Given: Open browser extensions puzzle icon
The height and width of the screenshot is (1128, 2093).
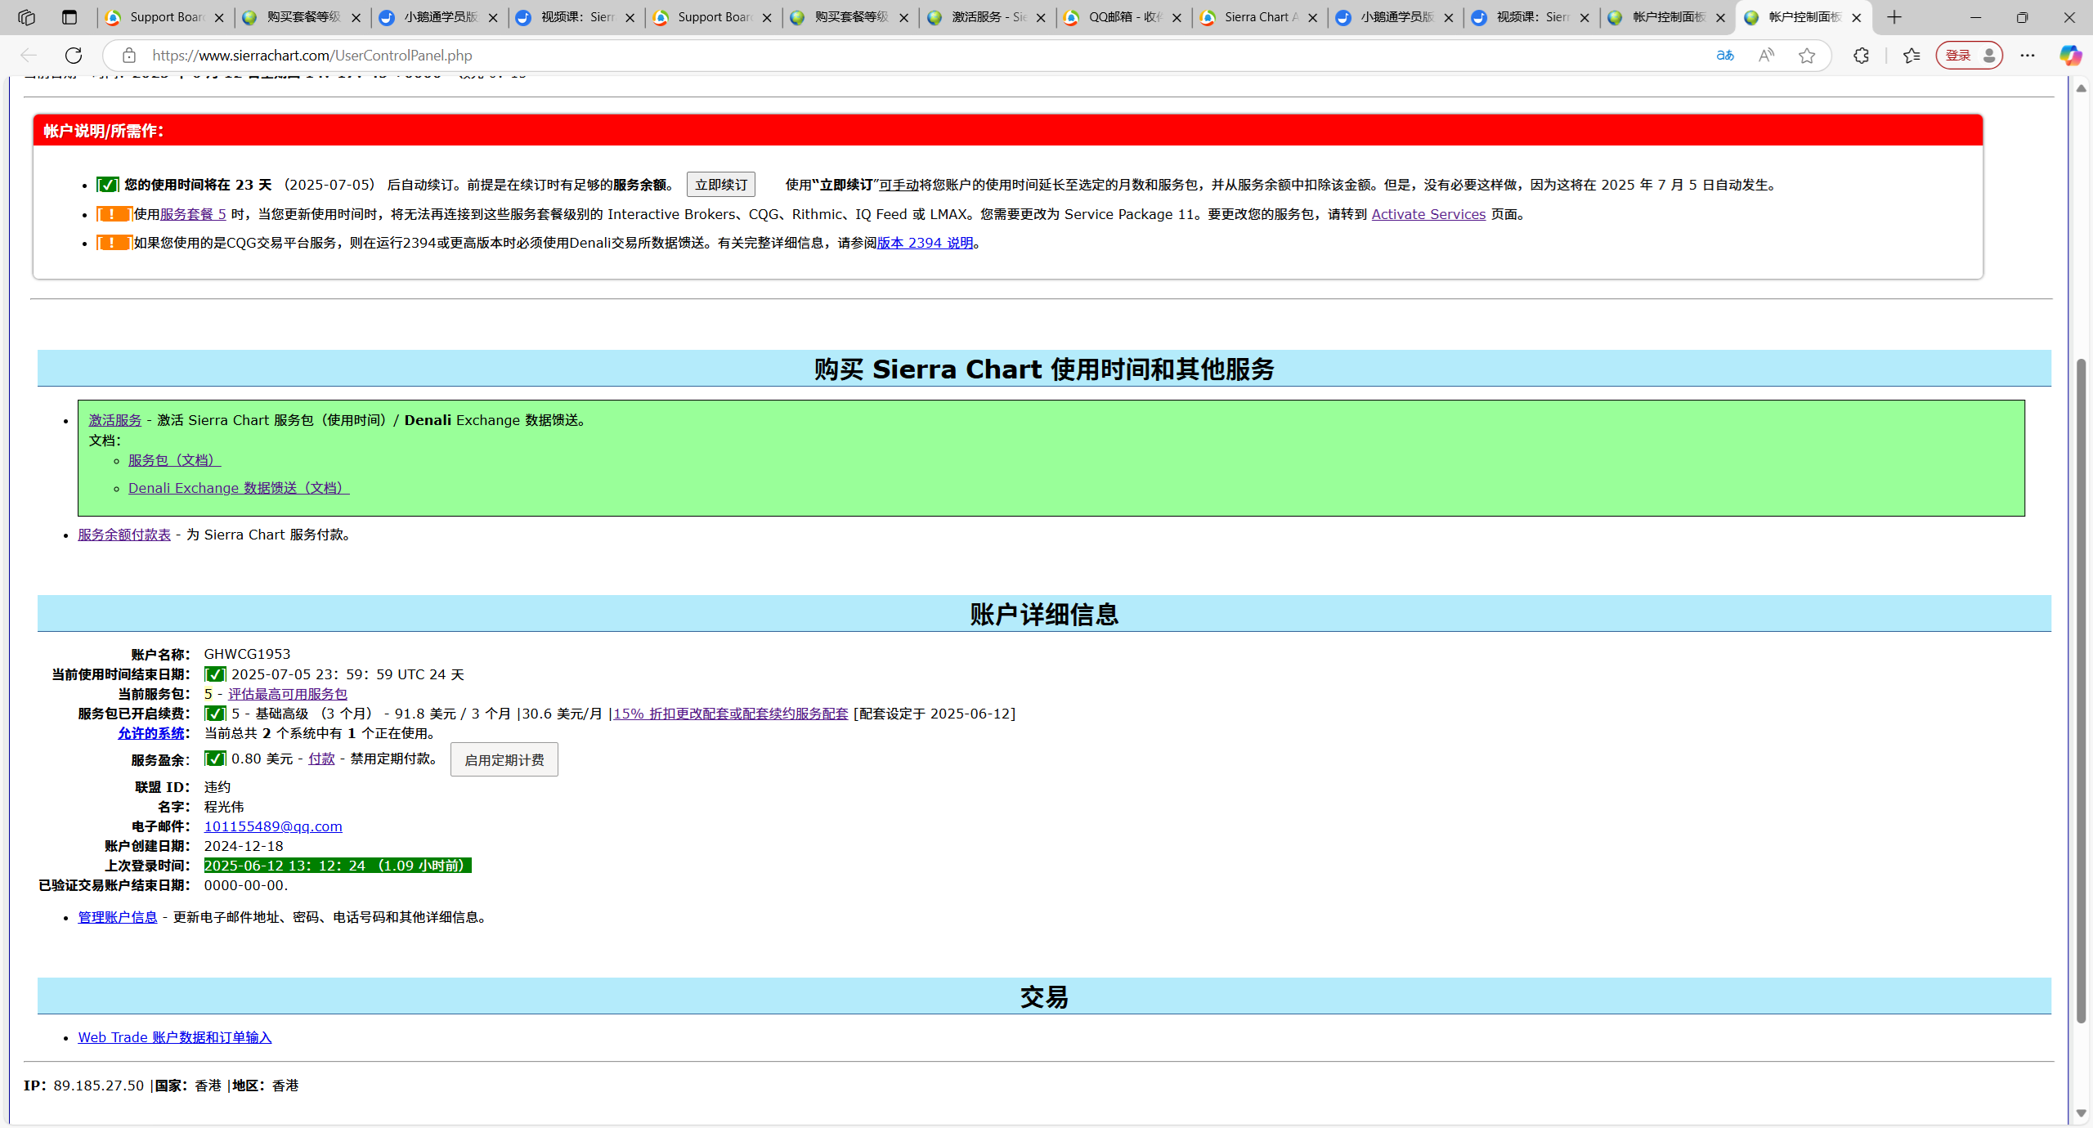Looking at the screenshot, I should click(x=1862, y=56).
